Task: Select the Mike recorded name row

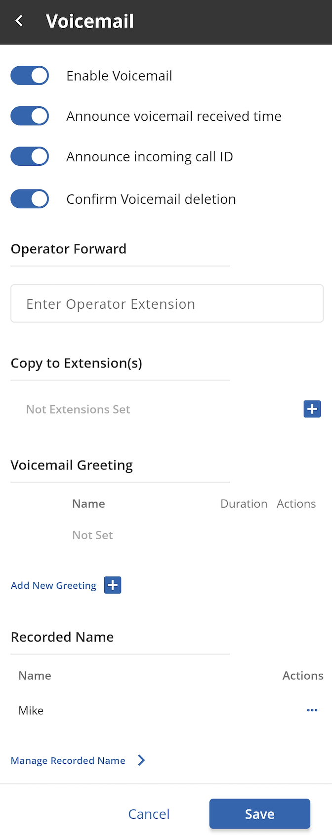Action: click(x=167, y=710)
